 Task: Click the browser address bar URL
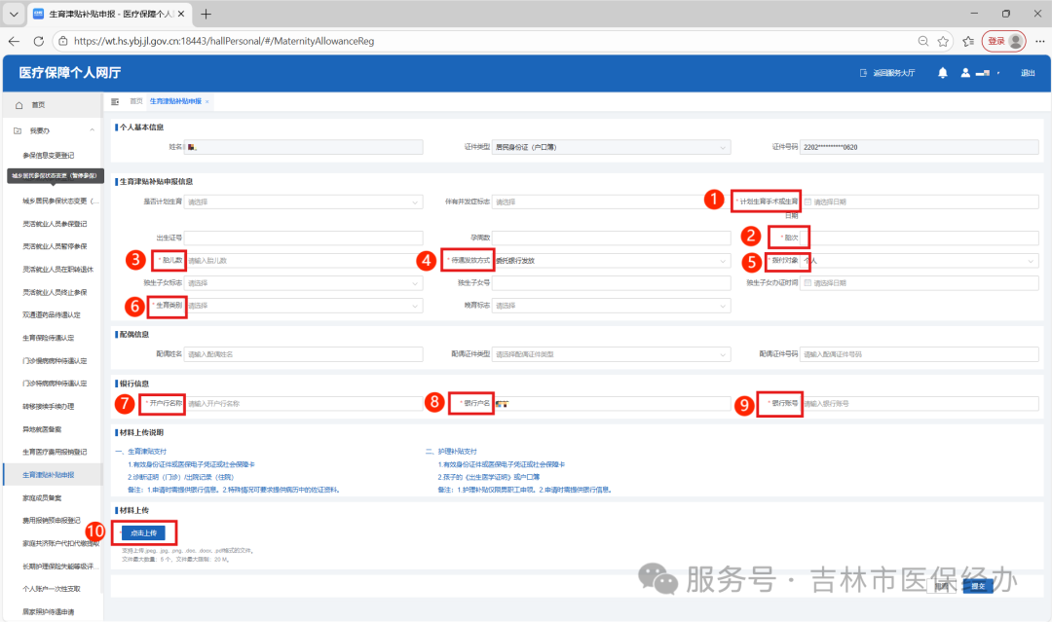coord(224,41)
